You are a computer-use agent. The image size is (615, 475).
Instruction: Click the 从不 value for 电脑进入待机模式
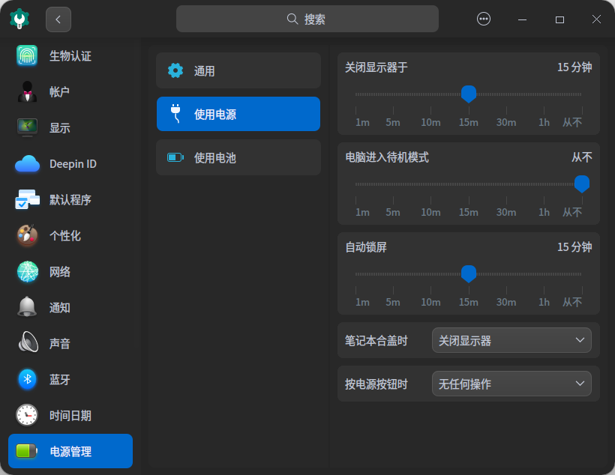tap(582, 157)
